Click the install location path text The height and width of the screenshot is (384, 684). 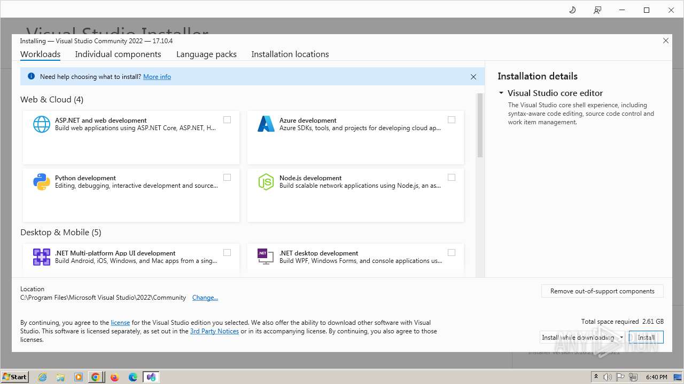103,298
